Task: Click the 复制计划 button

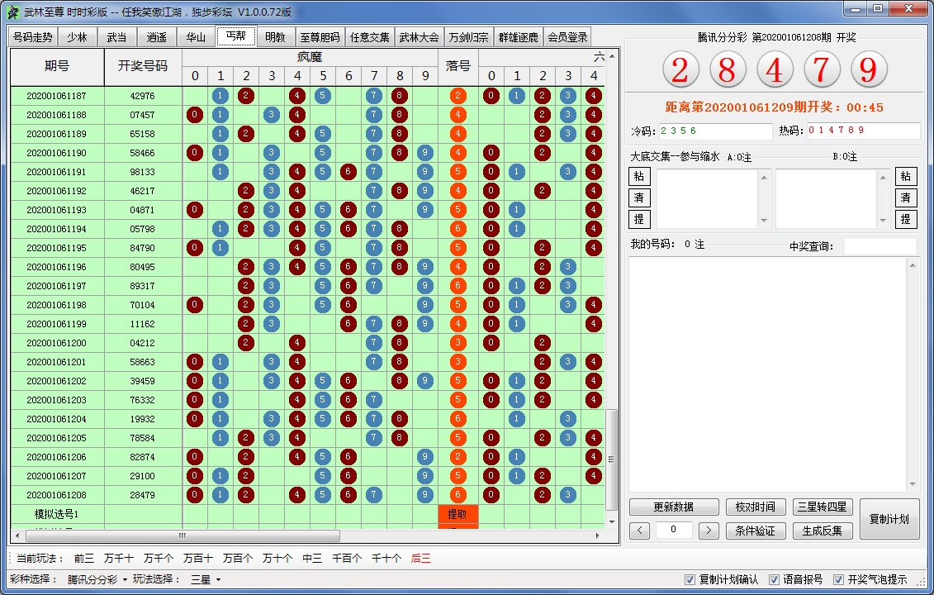Action: point(889,519)
